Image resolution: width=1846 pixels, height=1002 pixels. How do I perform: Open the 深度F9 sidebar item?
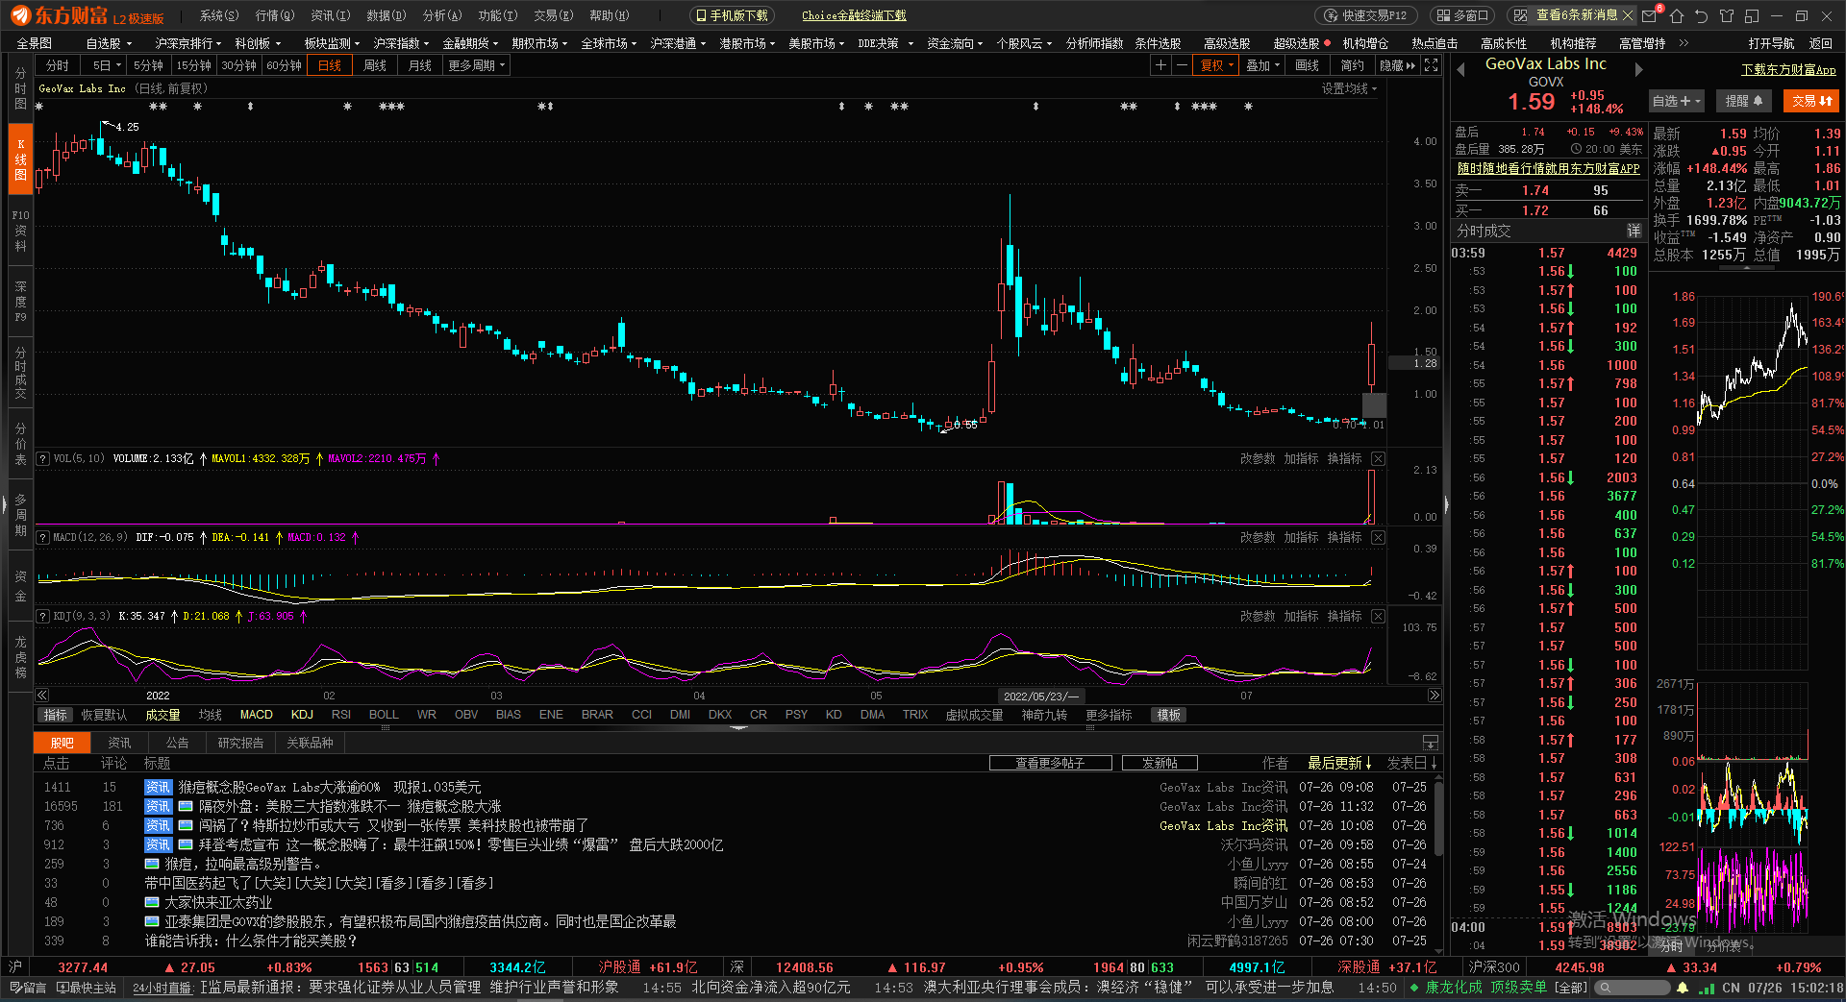click(20, 302)
